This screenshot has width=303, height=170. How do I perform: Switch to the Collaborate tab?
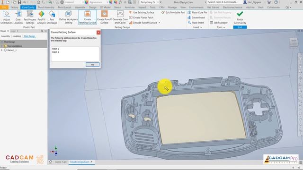pyautogui.click(x=274, y=8)
